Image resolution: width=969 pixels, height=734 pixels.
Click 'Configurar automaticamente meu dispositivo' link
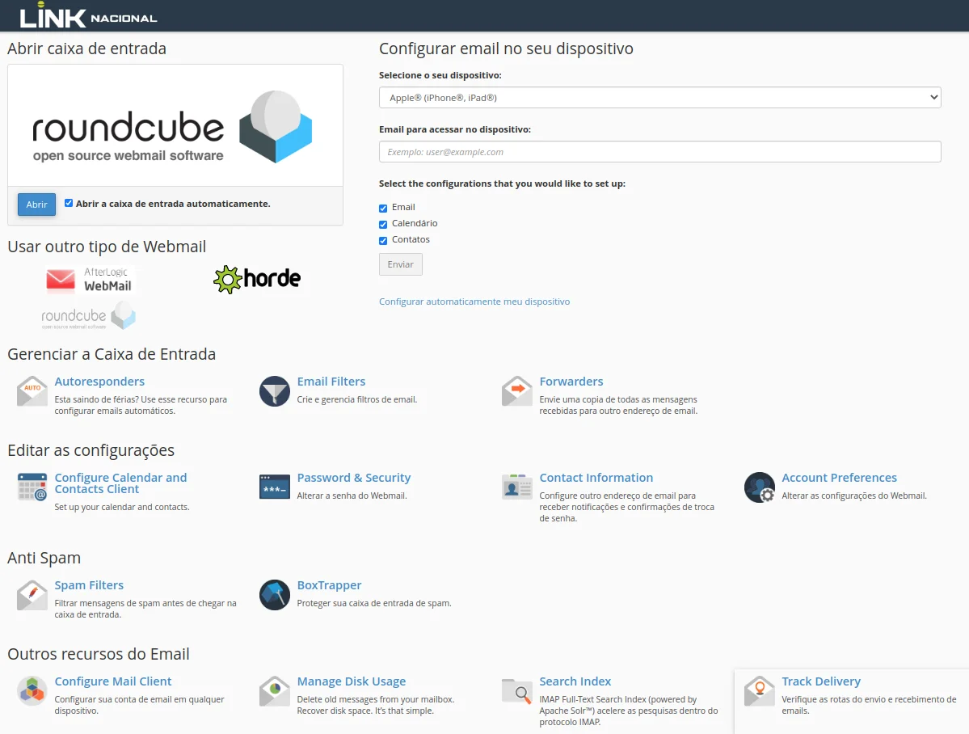[x=474, y=302]
